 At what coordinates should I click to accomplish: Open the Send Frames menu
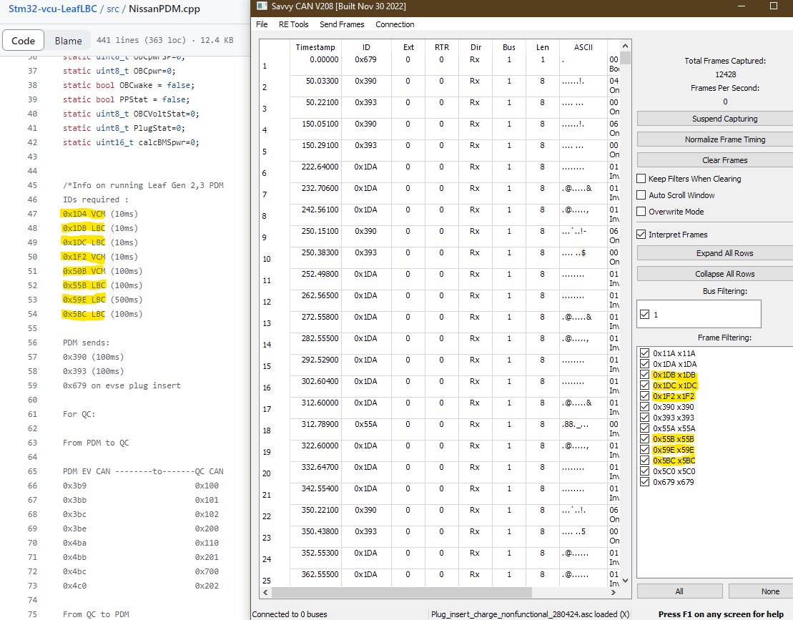click(342, 24)
